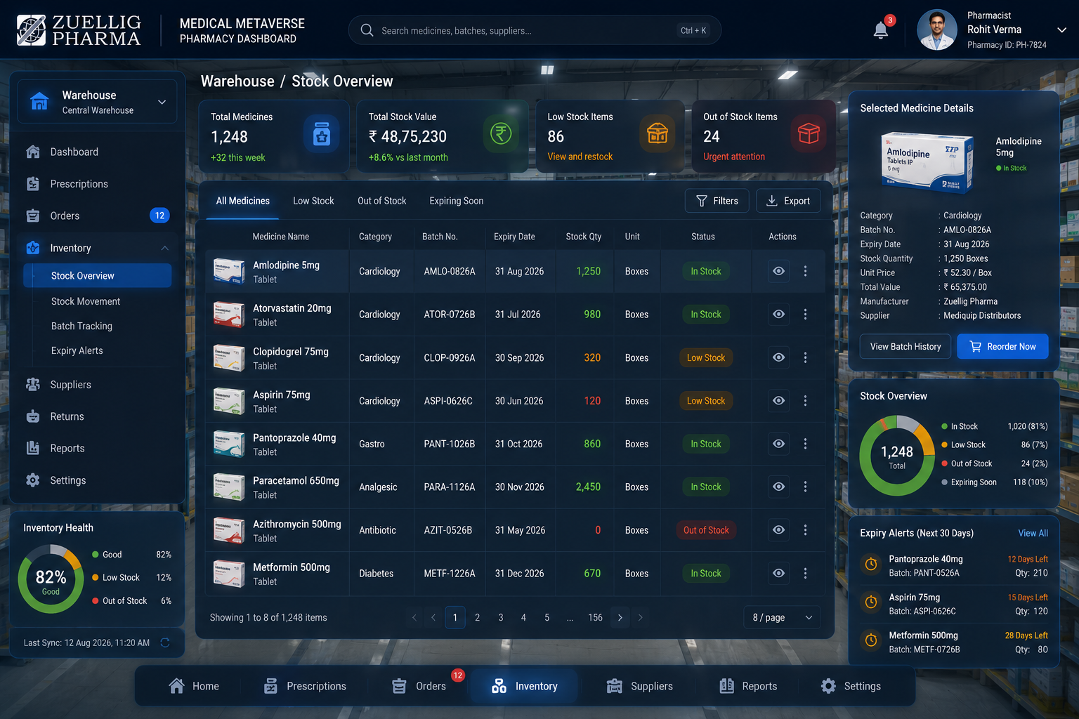The width and height of the screenshot is (1079, 719).
Task: Open notifications bell icon
Action: [881, 30]
